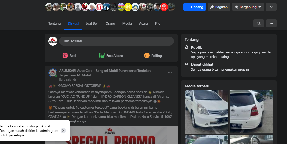Click the Bagikan share button
This screenshot has width=287, height=144.
pyautogui.click(x=219, y=7)
